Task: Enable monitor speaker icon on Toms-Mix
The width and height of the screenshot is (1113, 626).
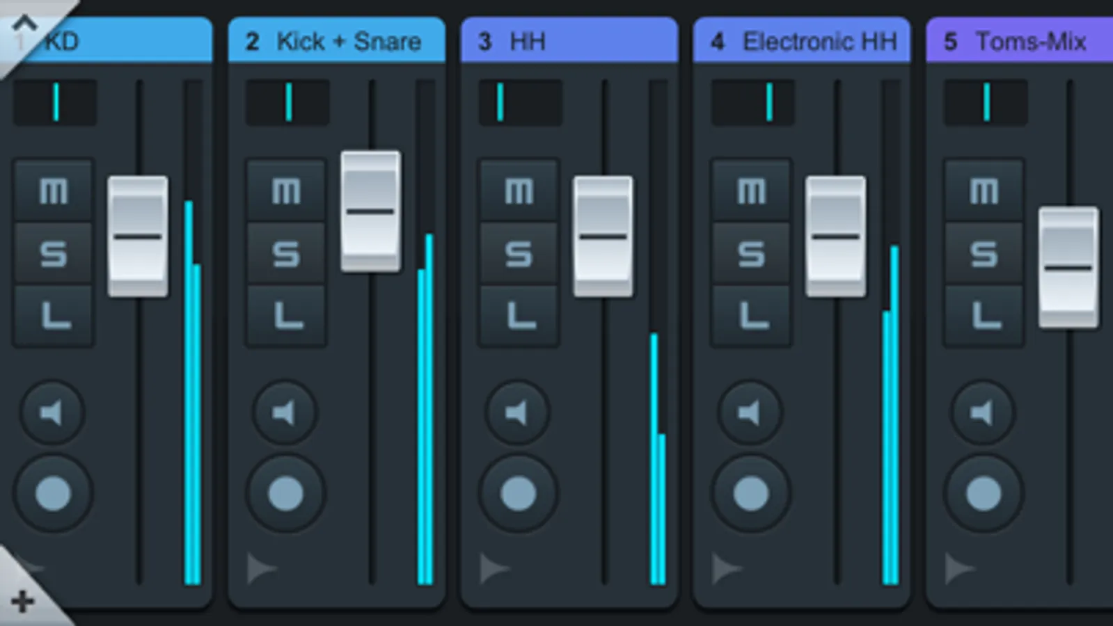Action: [x=982, y=413]
